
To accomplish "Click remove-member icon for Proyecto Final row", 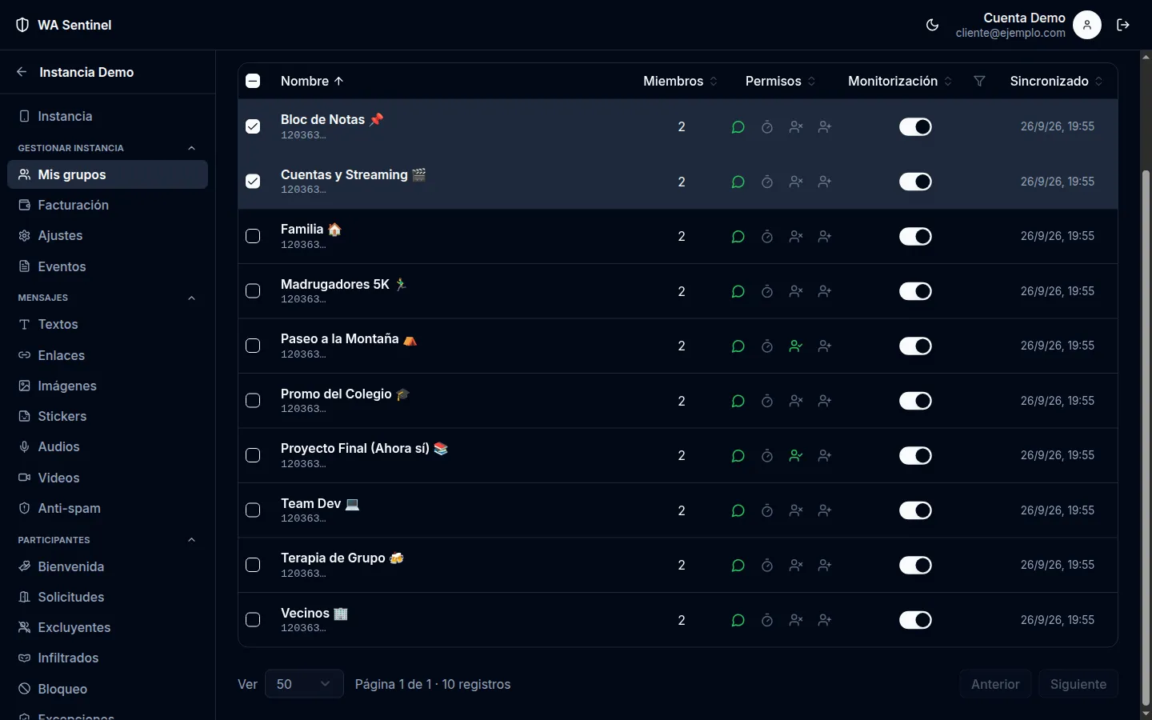I will (796, 456).
